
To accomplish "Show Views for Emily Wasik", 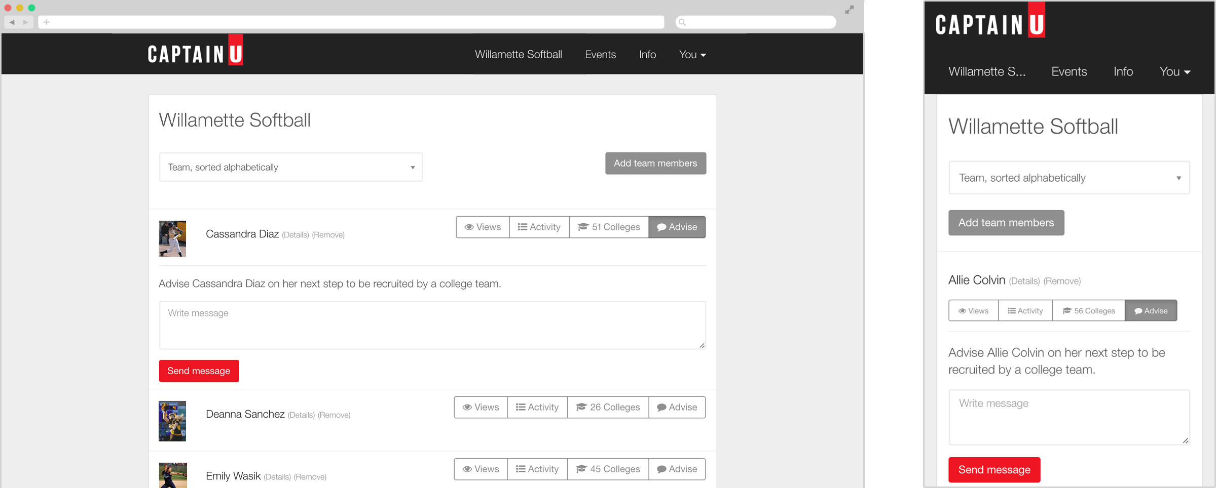I will [481, 469].
